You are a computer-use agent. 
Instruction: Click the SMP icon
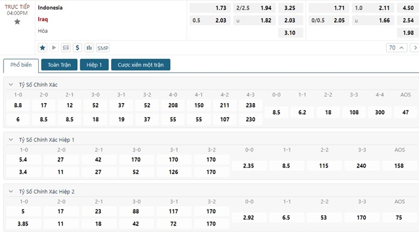102,48
